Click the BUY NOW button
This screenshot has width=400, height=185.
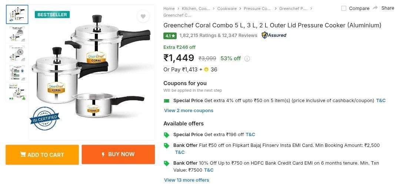(x=118, y=154)
